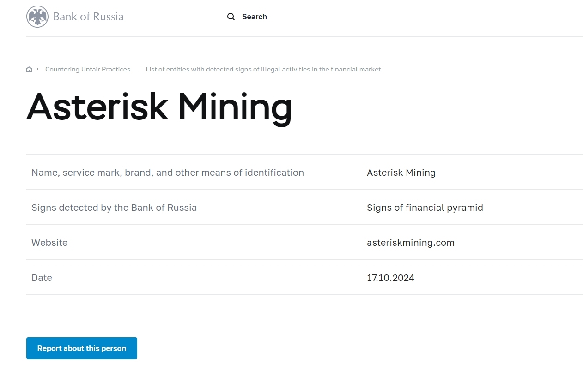583x375 pixels.
Task: Select the 'Asterisk Mining' value in the name row
Action: 401,173
